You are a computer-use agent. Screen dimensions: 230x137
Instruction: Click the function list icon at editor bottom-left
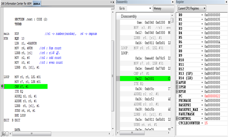(3, 134)
